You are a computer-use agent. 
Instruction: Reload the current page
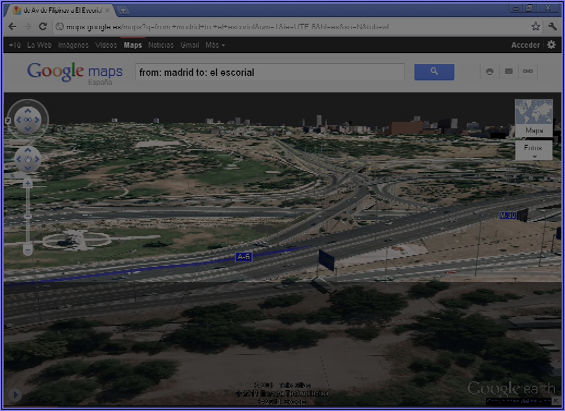(43, 26)
